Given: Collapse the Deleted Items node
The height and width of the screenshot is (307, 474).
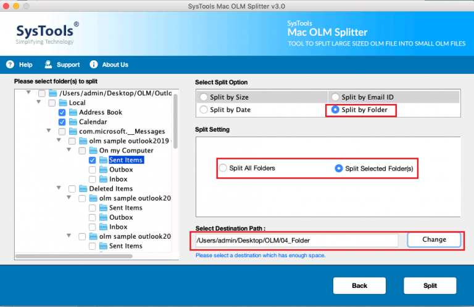Looking at the screenshot, I should click(59, 188).
